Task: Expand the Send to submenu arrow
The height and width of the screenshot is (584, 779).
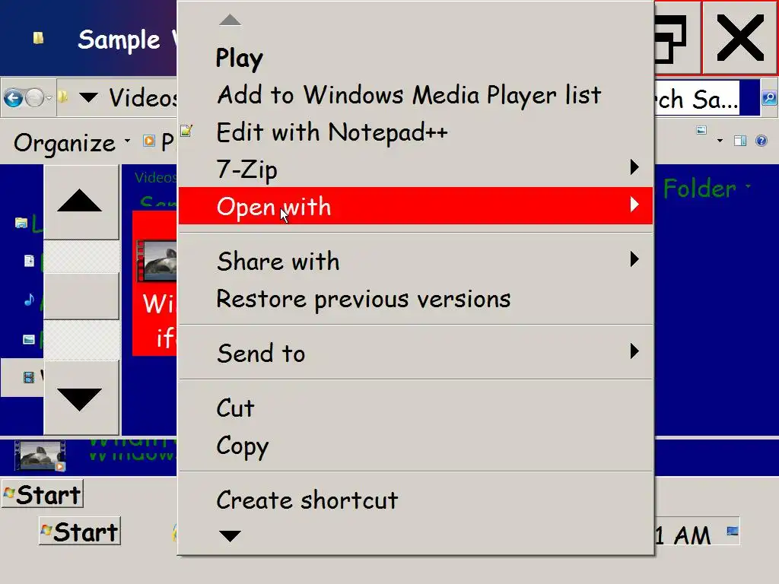Action: [634, 351]
